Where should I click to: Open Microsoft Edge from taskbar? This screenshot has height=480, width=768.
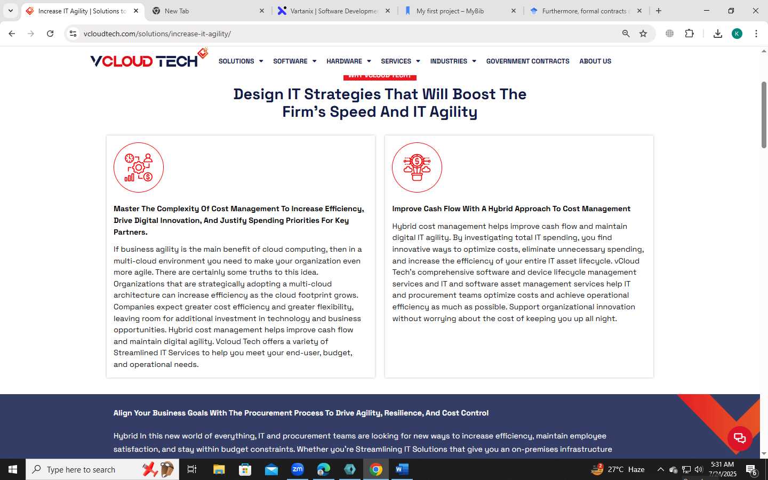point(323,469)
